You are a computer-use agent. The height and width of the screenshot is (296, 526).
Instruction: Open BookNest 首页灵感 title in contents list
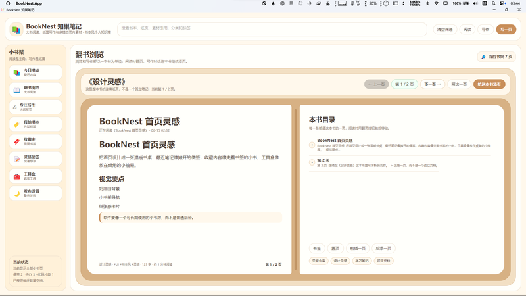point(335,141)
